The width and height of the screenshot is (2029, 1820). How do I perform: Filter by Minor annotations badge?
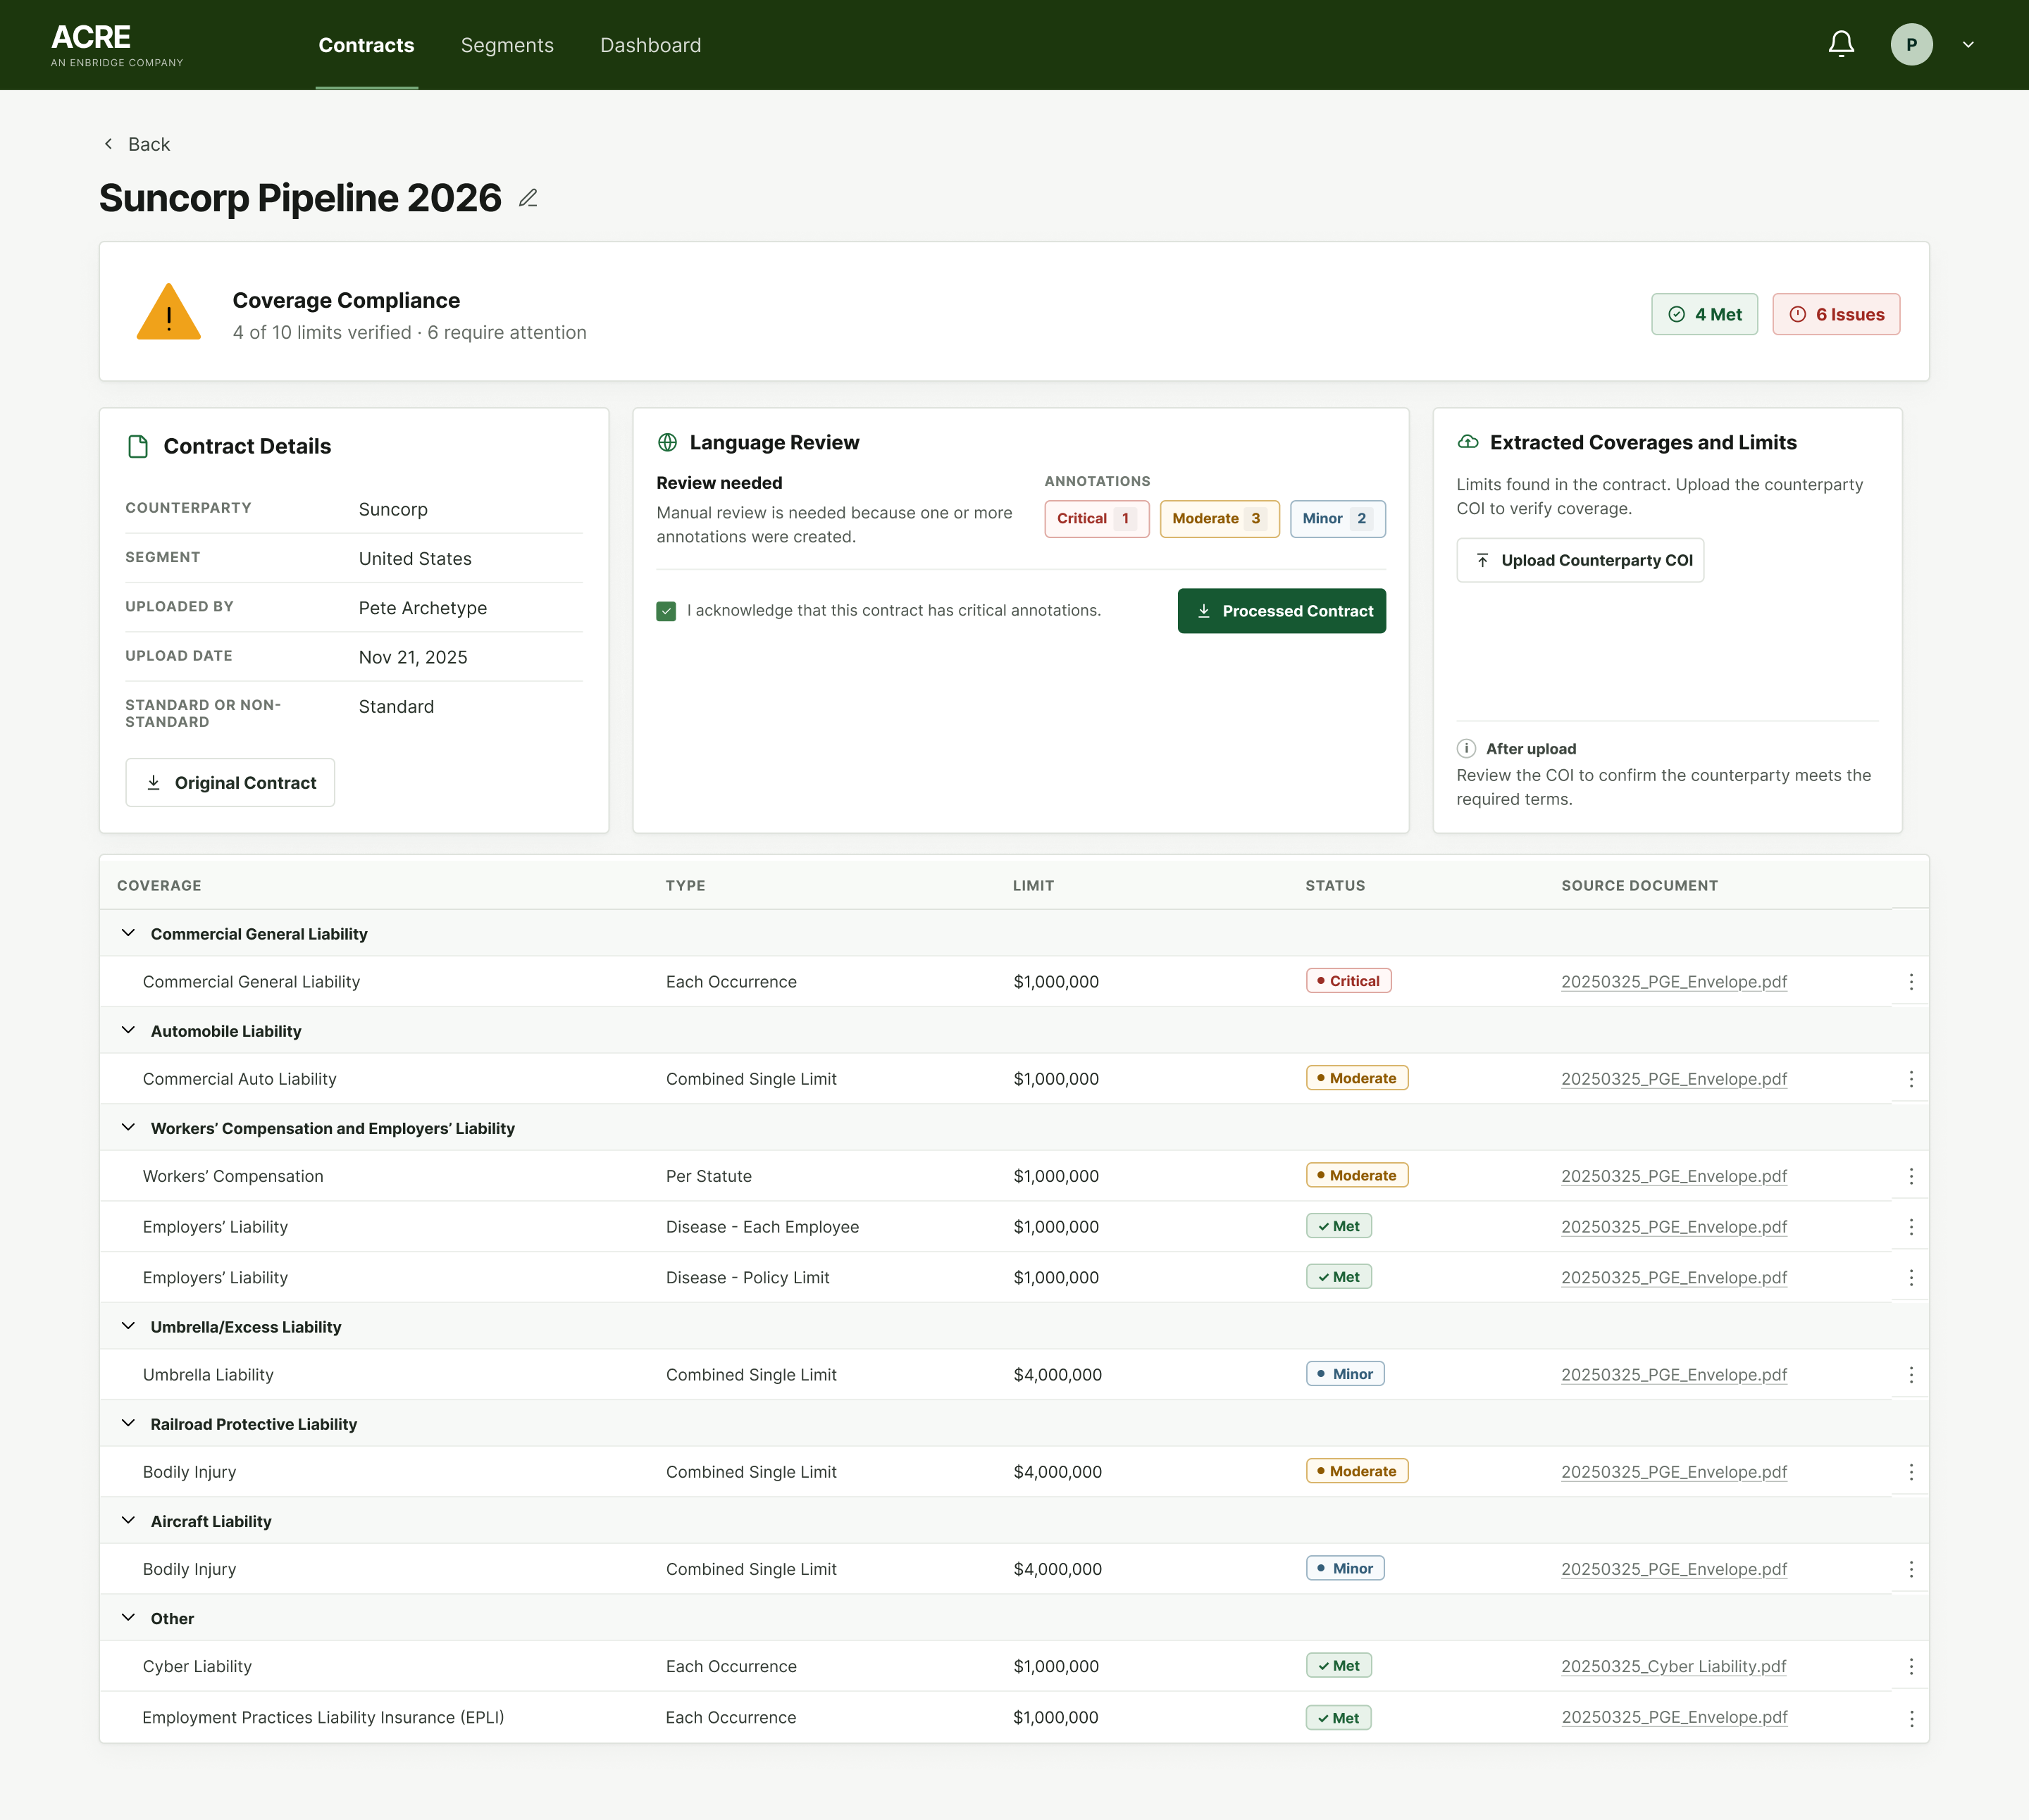[x=1337, y=518]
